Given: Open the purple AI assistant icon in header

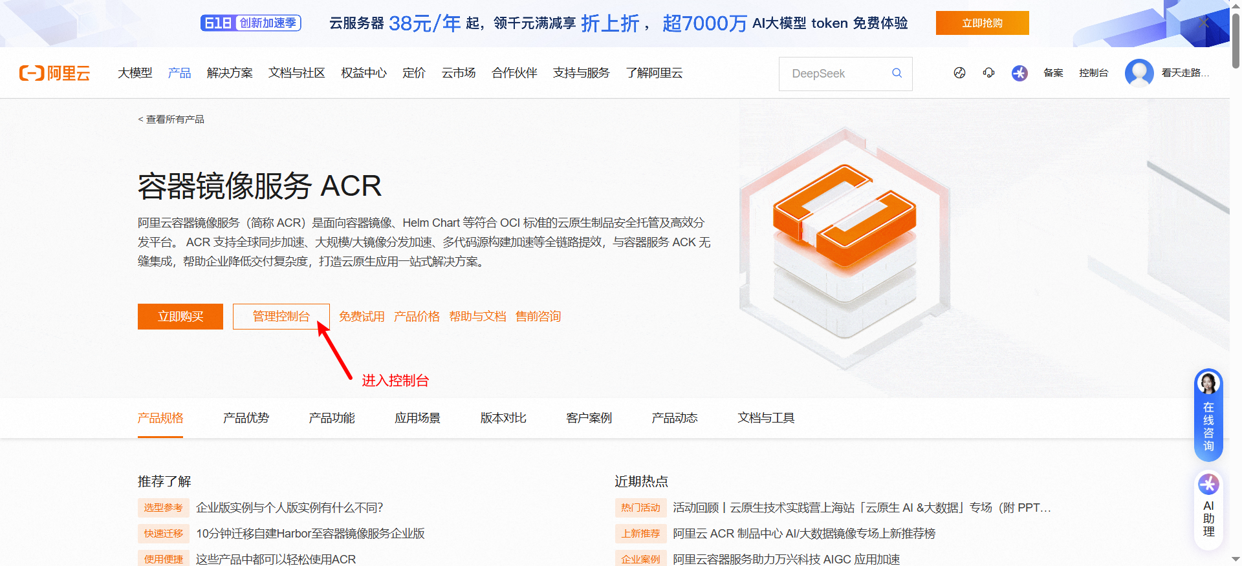Looking at the screenshot, I should coord(1019,73).
